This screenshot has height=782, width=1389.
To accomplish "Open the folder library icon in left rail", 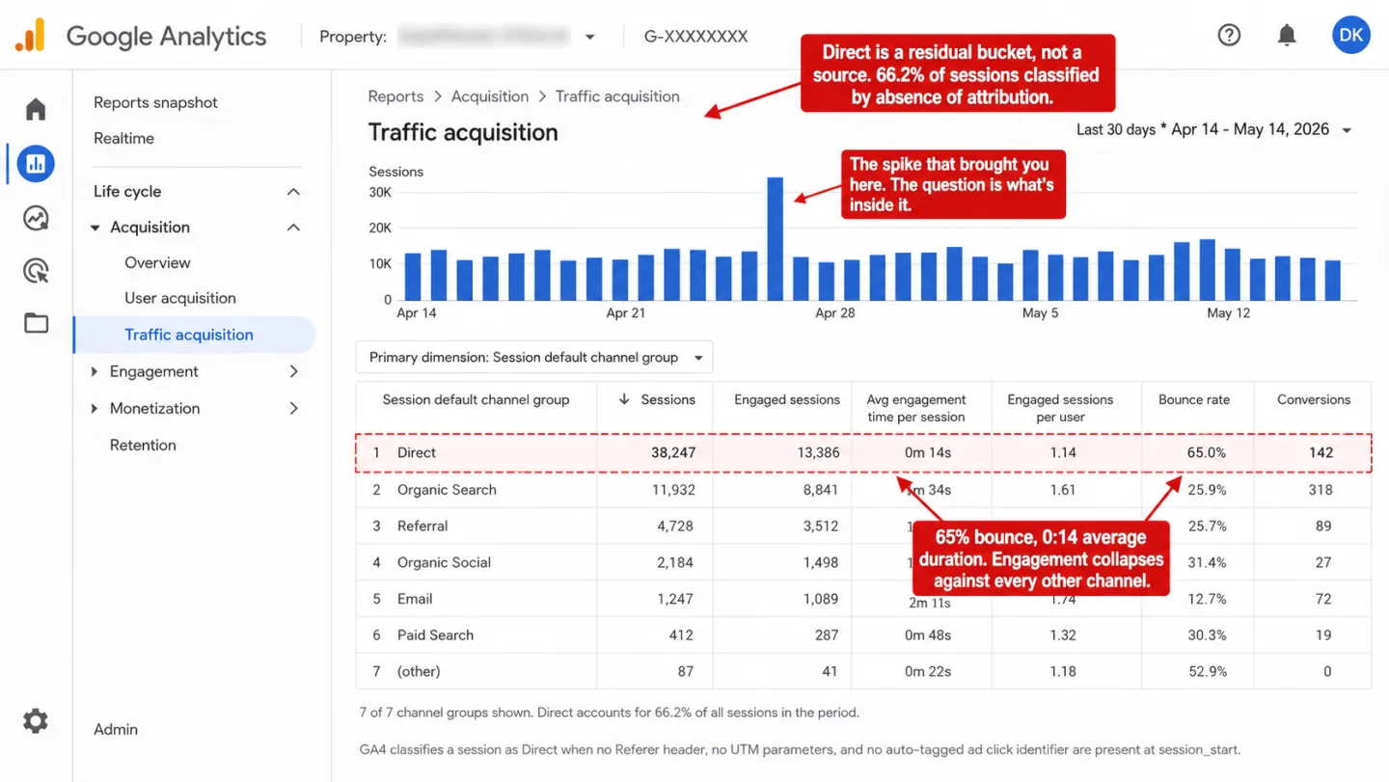I will pos(36,323).
